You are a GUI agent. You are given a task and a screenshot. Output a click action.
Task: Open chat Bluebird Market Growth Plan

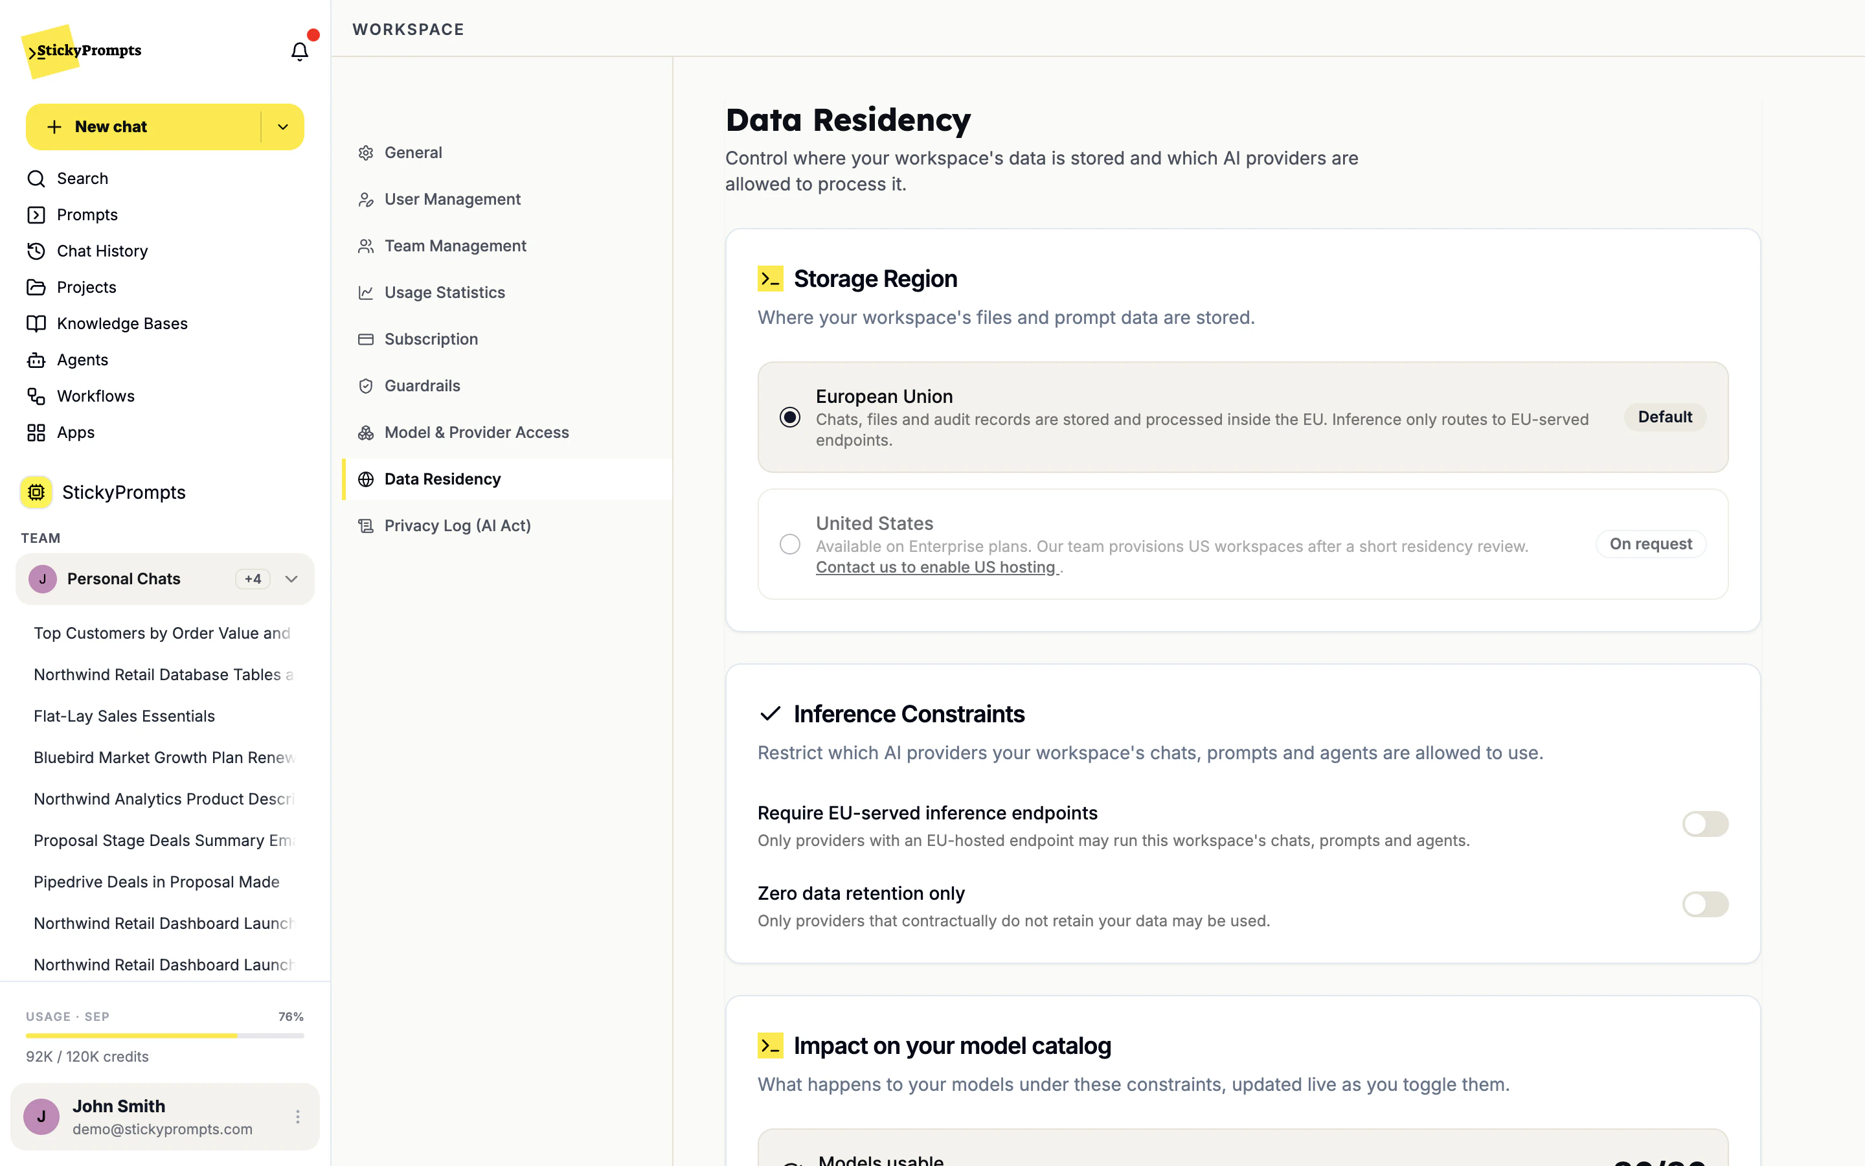click(x=165, y=757)
